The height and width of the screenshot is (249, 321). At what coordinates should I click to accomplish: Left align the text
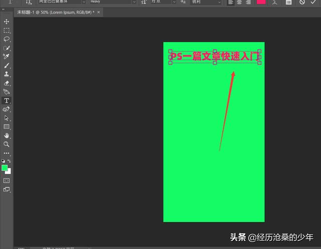[231, 2]
